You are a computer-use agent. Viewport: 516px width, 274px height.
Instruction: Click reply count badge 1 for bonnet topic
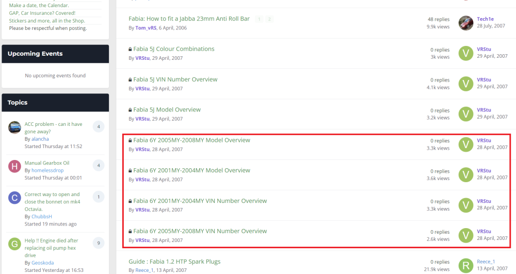tap(99, 197)
